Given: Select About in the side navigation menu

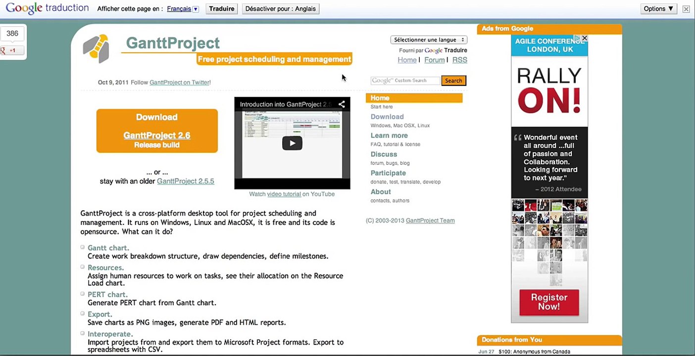Looking at the screenshot, I should click(x=381, y=192).
